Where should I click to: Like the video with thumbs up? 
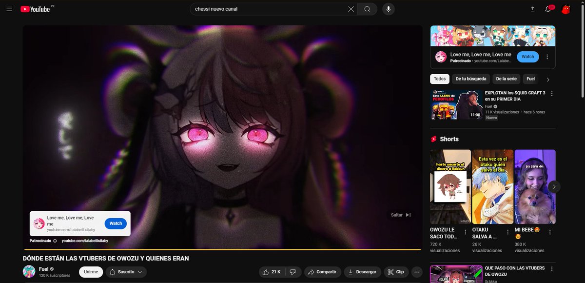[x=272, y=272]
